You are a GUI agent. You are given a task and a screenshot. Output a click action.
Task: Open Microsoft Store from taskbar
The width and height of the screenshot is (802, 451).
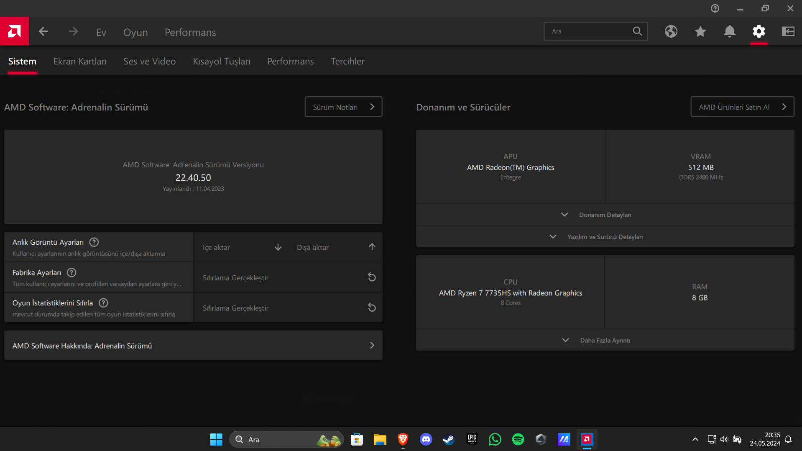(x=357, y=439)
